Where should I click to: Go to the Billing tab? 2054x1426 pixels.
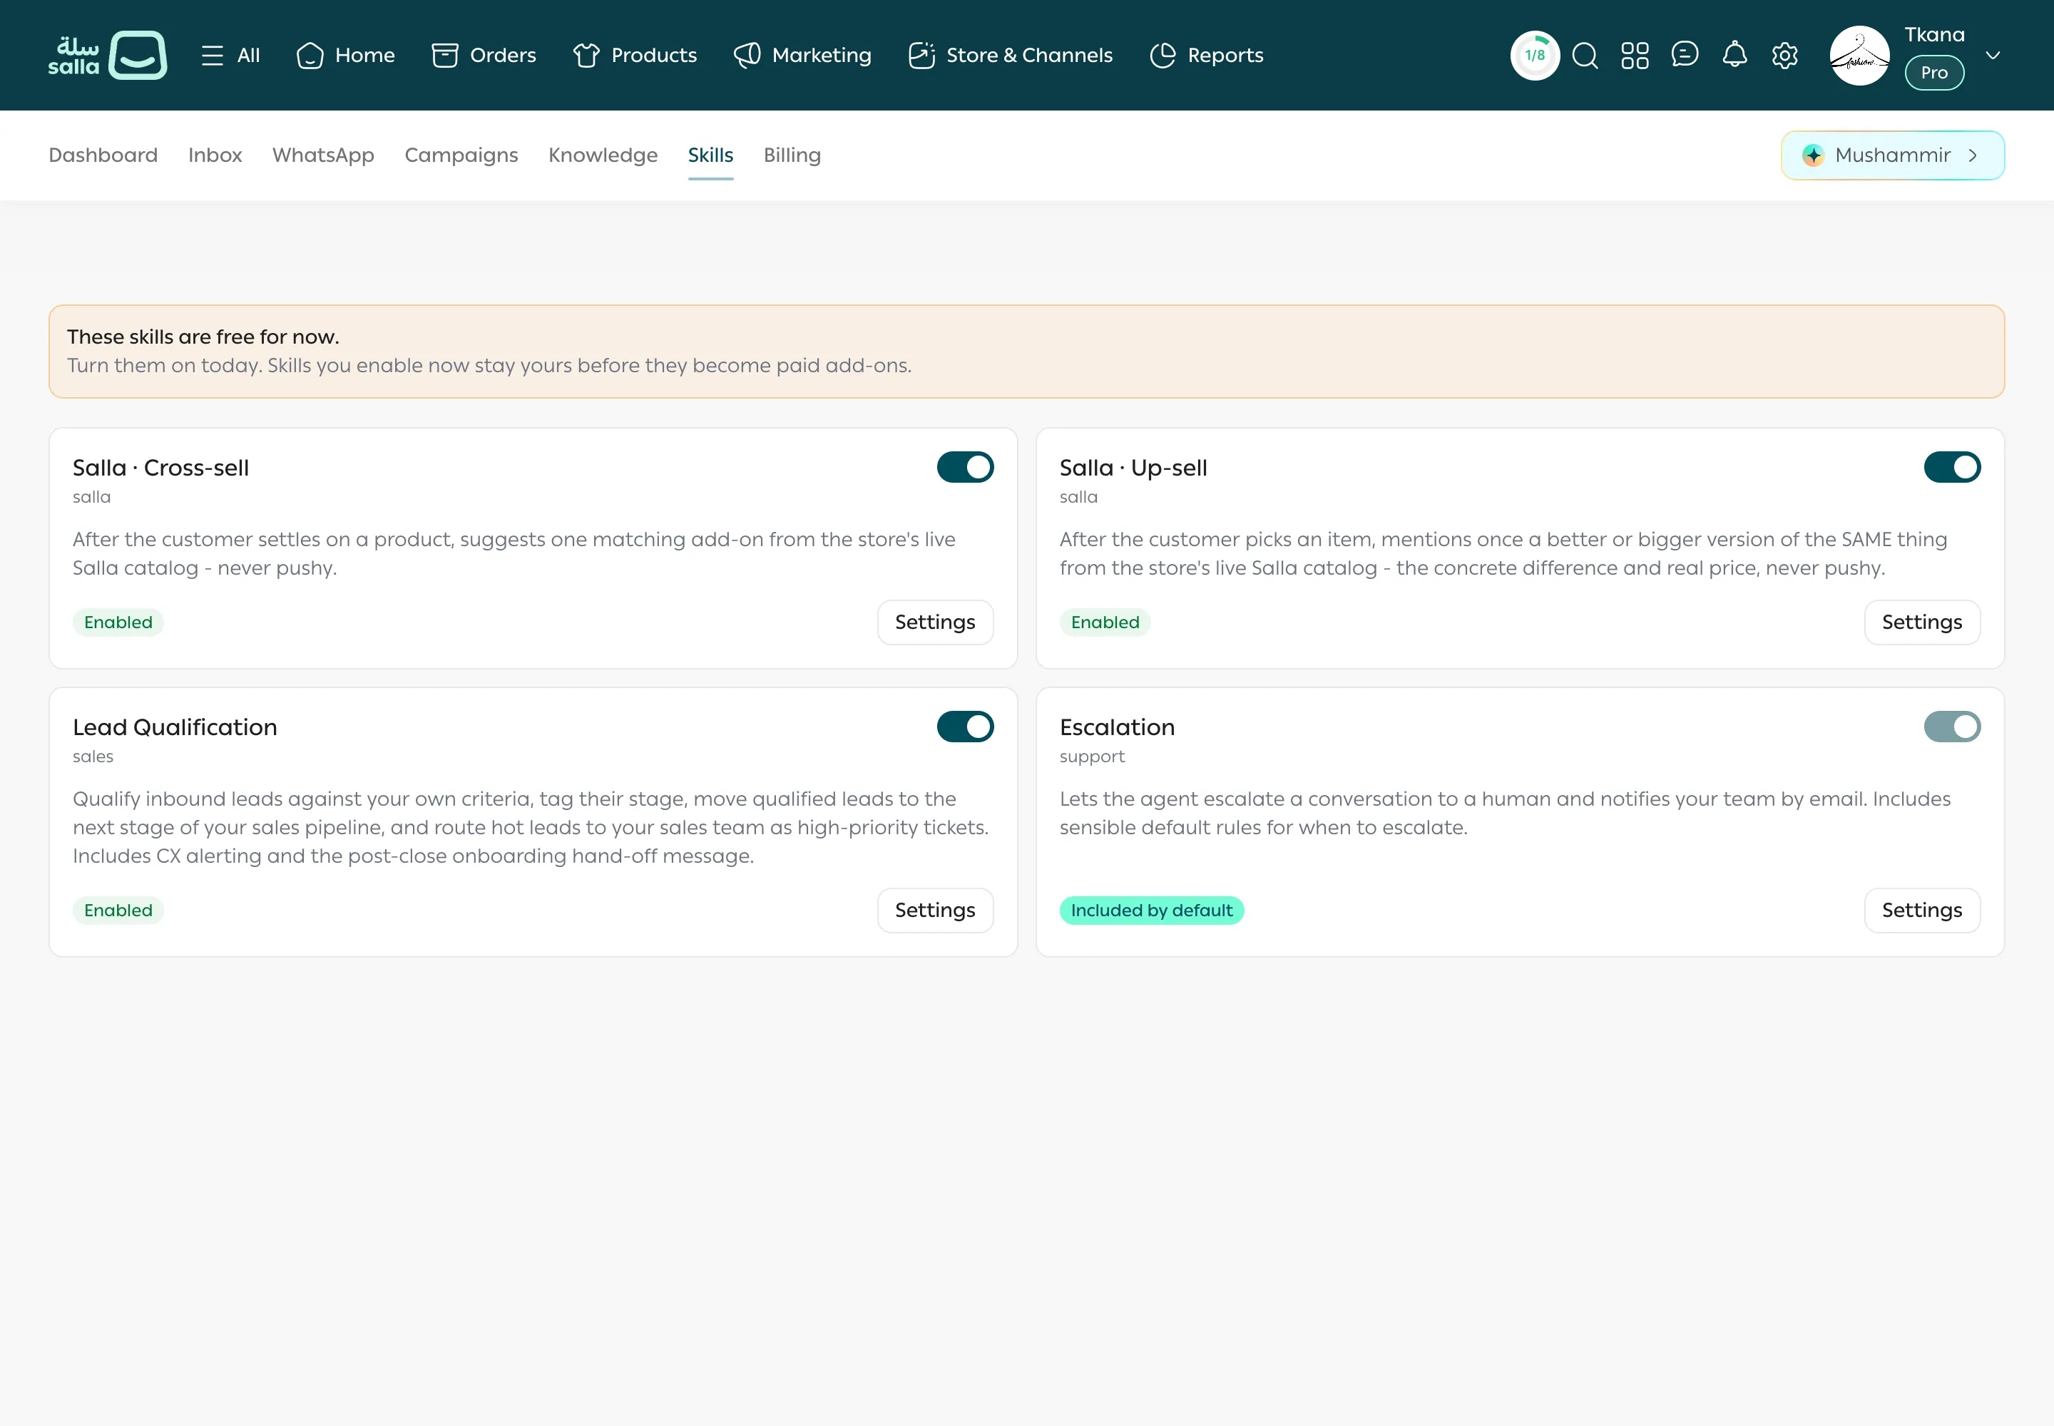(792, 155)
